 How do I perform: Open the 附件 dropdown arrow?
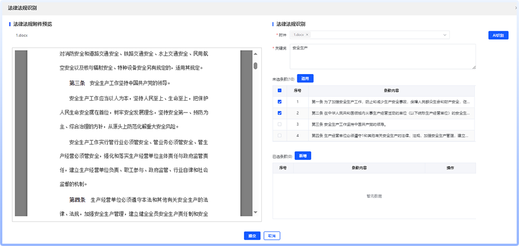pyautogui.click(x=444, y=35)
